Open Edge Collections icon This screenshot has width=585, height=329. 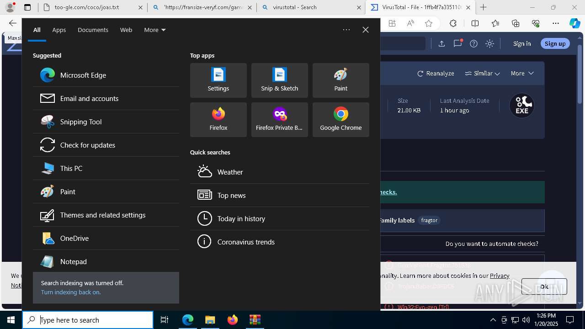tap(516, 23)
